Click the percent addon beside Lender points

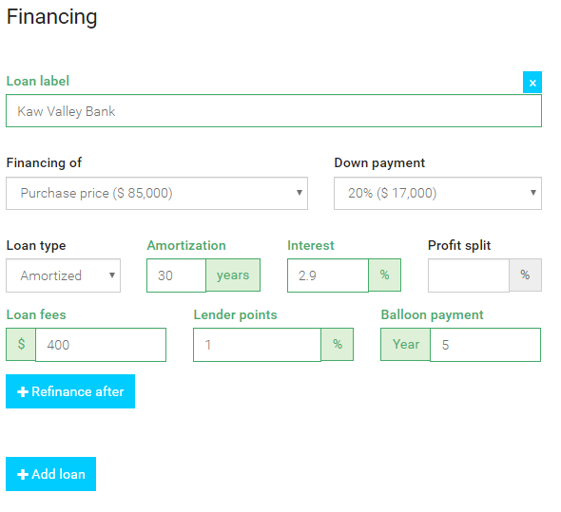click(x=337, y=344)
